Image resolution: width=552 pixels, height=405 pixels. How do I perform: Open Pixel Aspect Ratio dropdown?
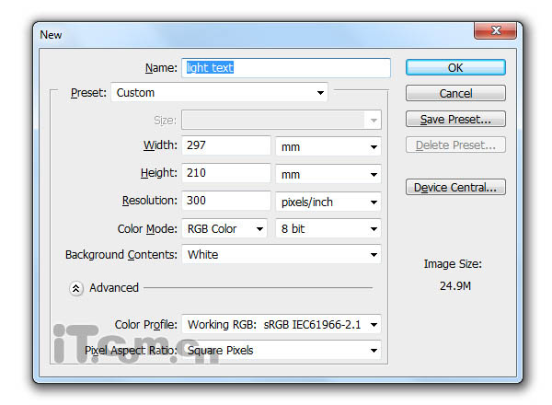coord(282,350)
